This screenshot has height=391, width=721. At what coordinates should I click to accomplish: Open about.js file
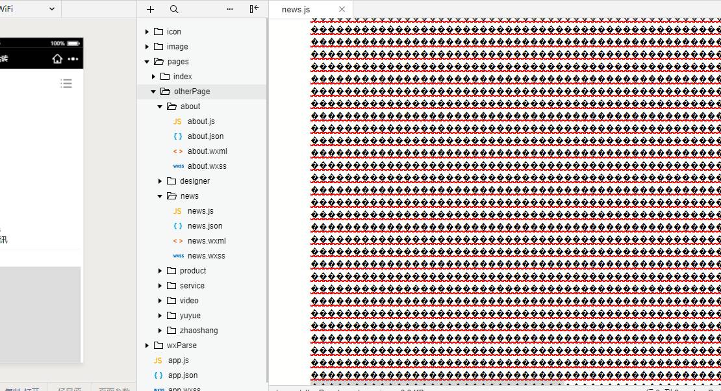pyautogui.click(x=202, y=121)
